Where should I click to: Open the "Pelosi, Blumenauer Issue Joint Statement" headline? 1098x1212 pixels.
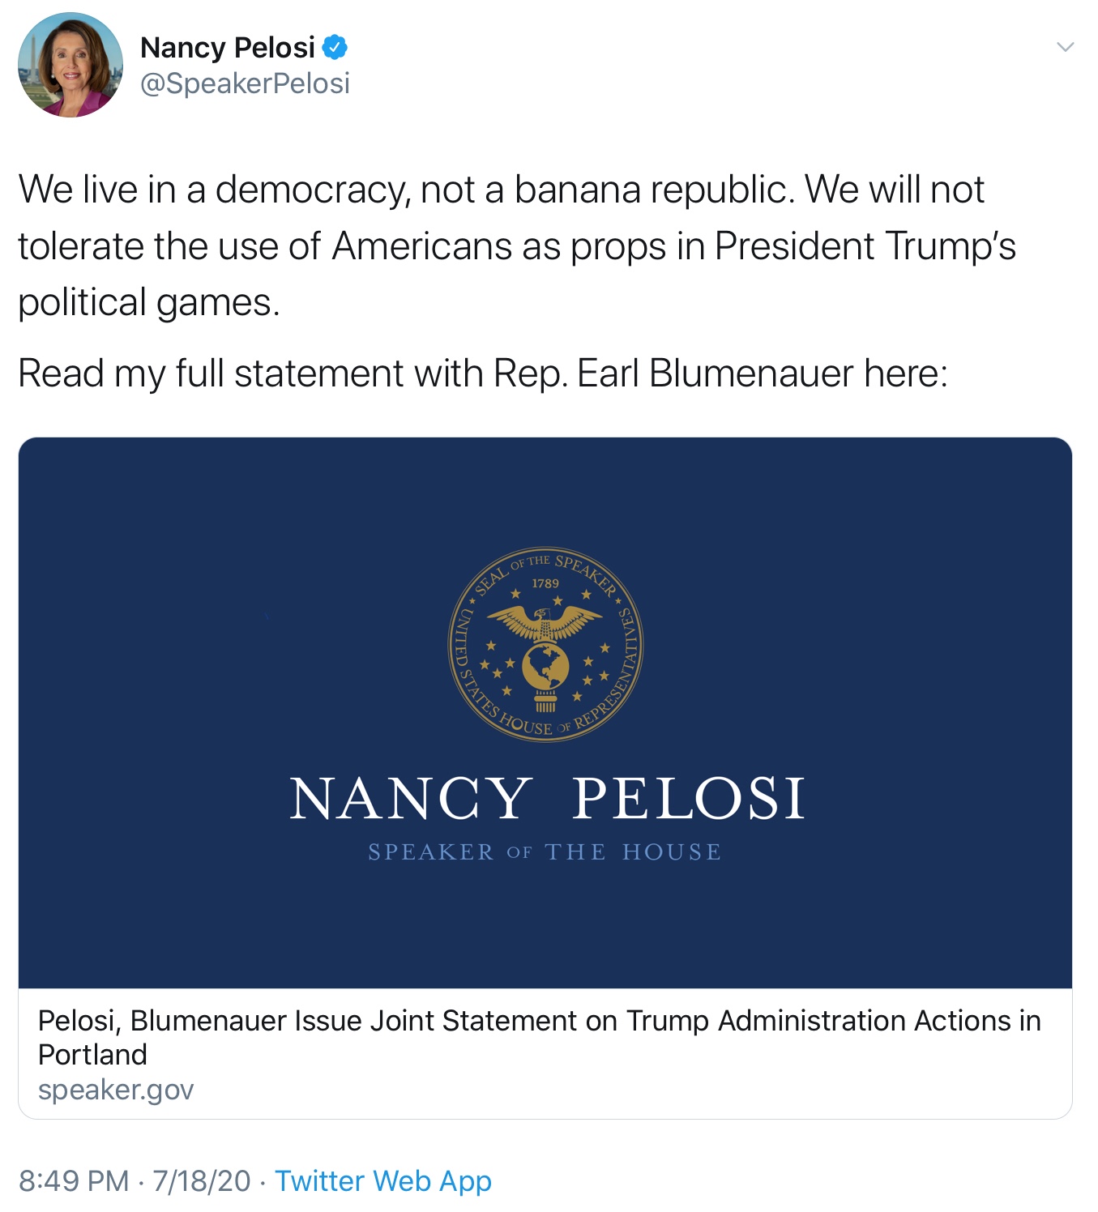coord(539,1021)
